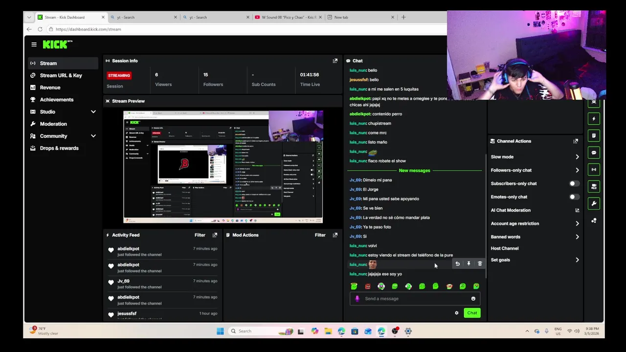Open the browser tab list dropdown

[29, 17]
